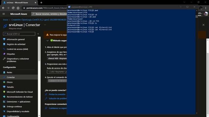Screen dimensions: 209x117
Task: Click the srvLinux virtual machine icon
Action: click(5, 26)
